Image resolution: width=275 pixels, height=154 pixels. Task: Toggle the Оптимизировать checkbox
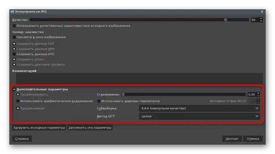(x=18, y=95)
